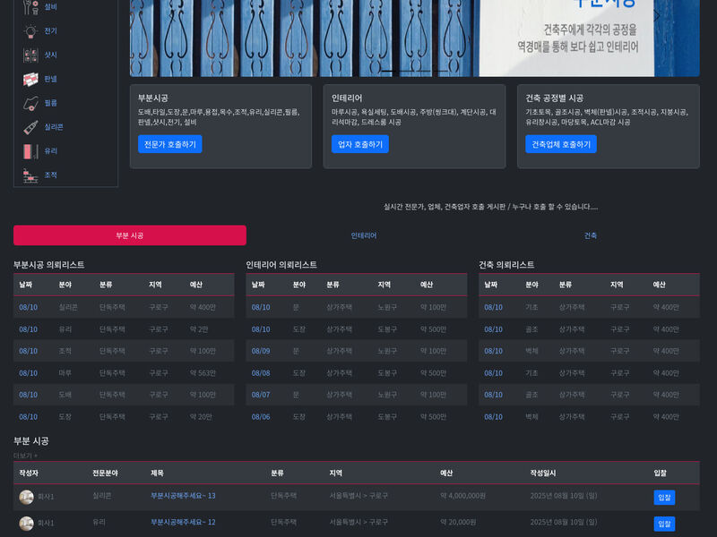Click the 전문가 호출하기 button
This screenshot has width=717, height=537.
tap(170, 144)
